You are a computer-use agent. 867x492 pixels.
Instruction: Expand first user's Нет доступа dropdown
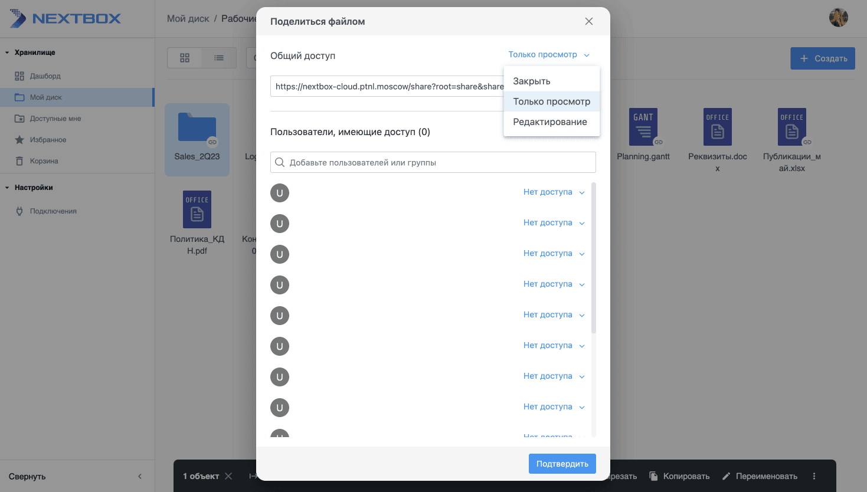(x=554, y=192)
